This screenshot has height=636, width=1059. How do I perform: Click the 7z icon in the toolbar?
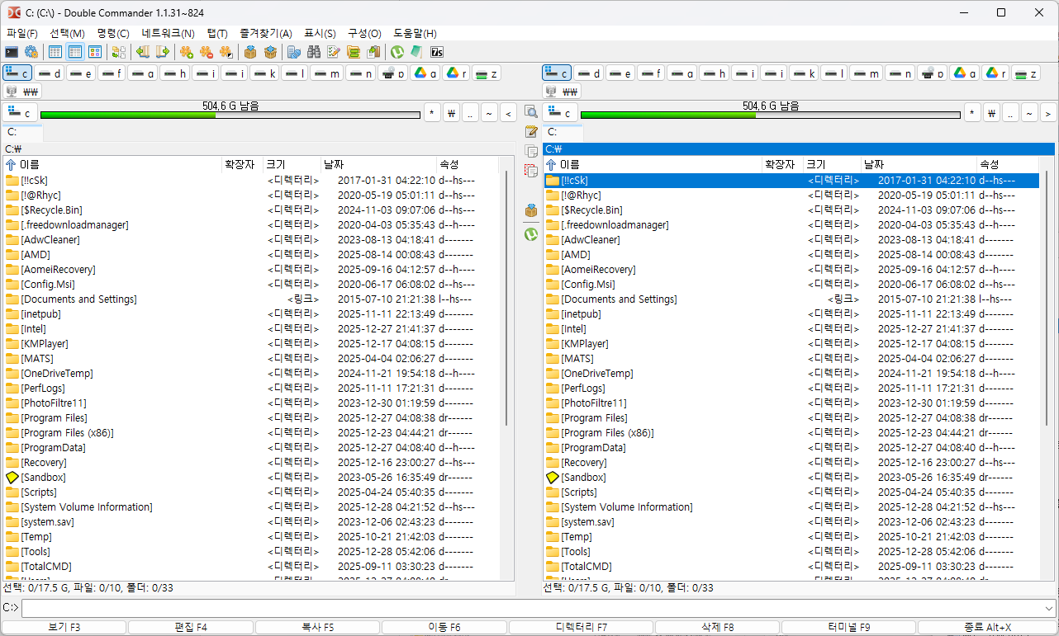pyautogui.click(x=437, y=52)
